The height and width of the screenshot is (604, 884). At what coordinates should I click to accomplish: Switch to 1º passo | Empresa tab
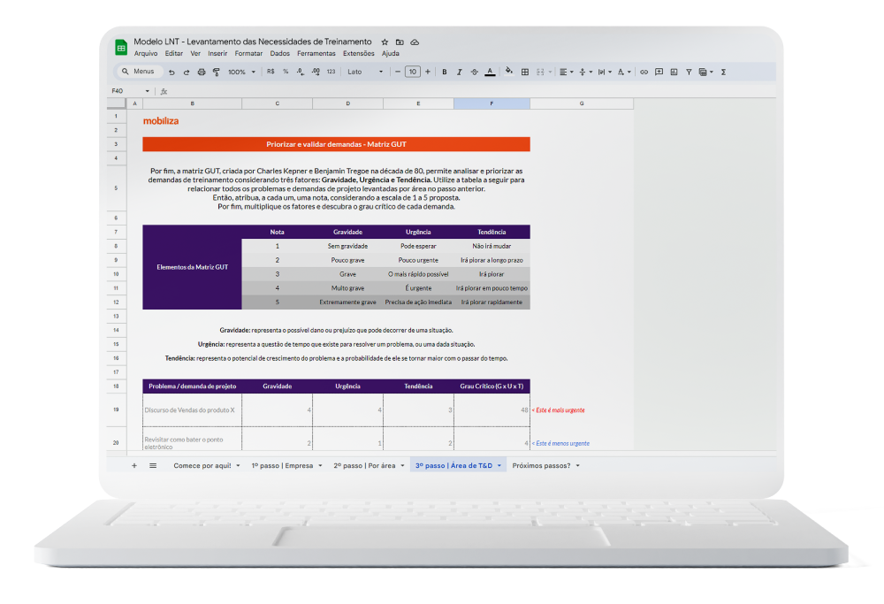(283, 466)
